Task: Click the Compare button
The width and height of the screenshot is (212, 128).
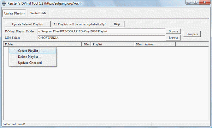Action: coord(192,34)
